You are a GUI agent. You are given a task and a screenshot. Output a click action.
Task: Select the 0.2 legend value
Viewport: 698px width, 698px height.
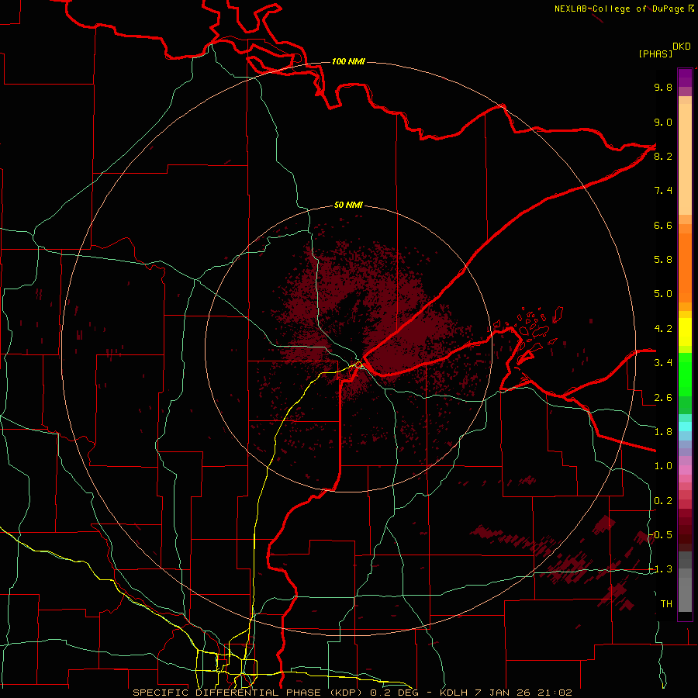pos(663,501)
